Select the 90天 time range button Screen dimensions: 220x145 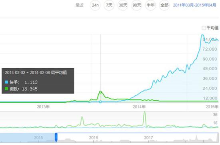pyautogui.click(x=137, y=5)
